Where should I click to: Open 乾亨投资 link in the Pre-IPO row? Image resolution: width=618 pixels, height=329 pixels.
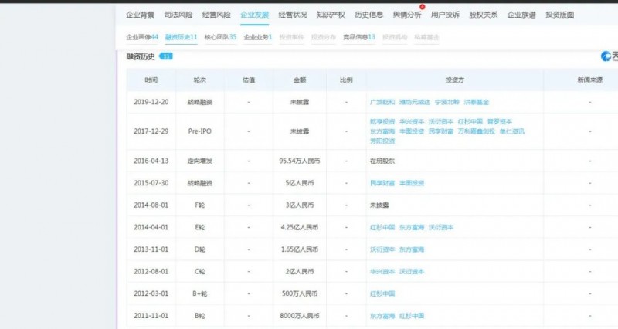pyautogui.click(x=382, y=122)
